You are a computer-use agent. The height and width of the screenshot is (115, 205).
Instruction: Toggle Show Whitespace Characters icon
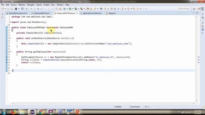118,9
